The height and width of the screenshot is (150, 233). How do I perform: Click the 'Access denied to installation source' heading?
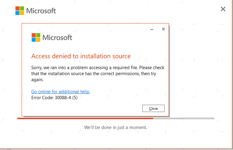[x=81, y=56]
